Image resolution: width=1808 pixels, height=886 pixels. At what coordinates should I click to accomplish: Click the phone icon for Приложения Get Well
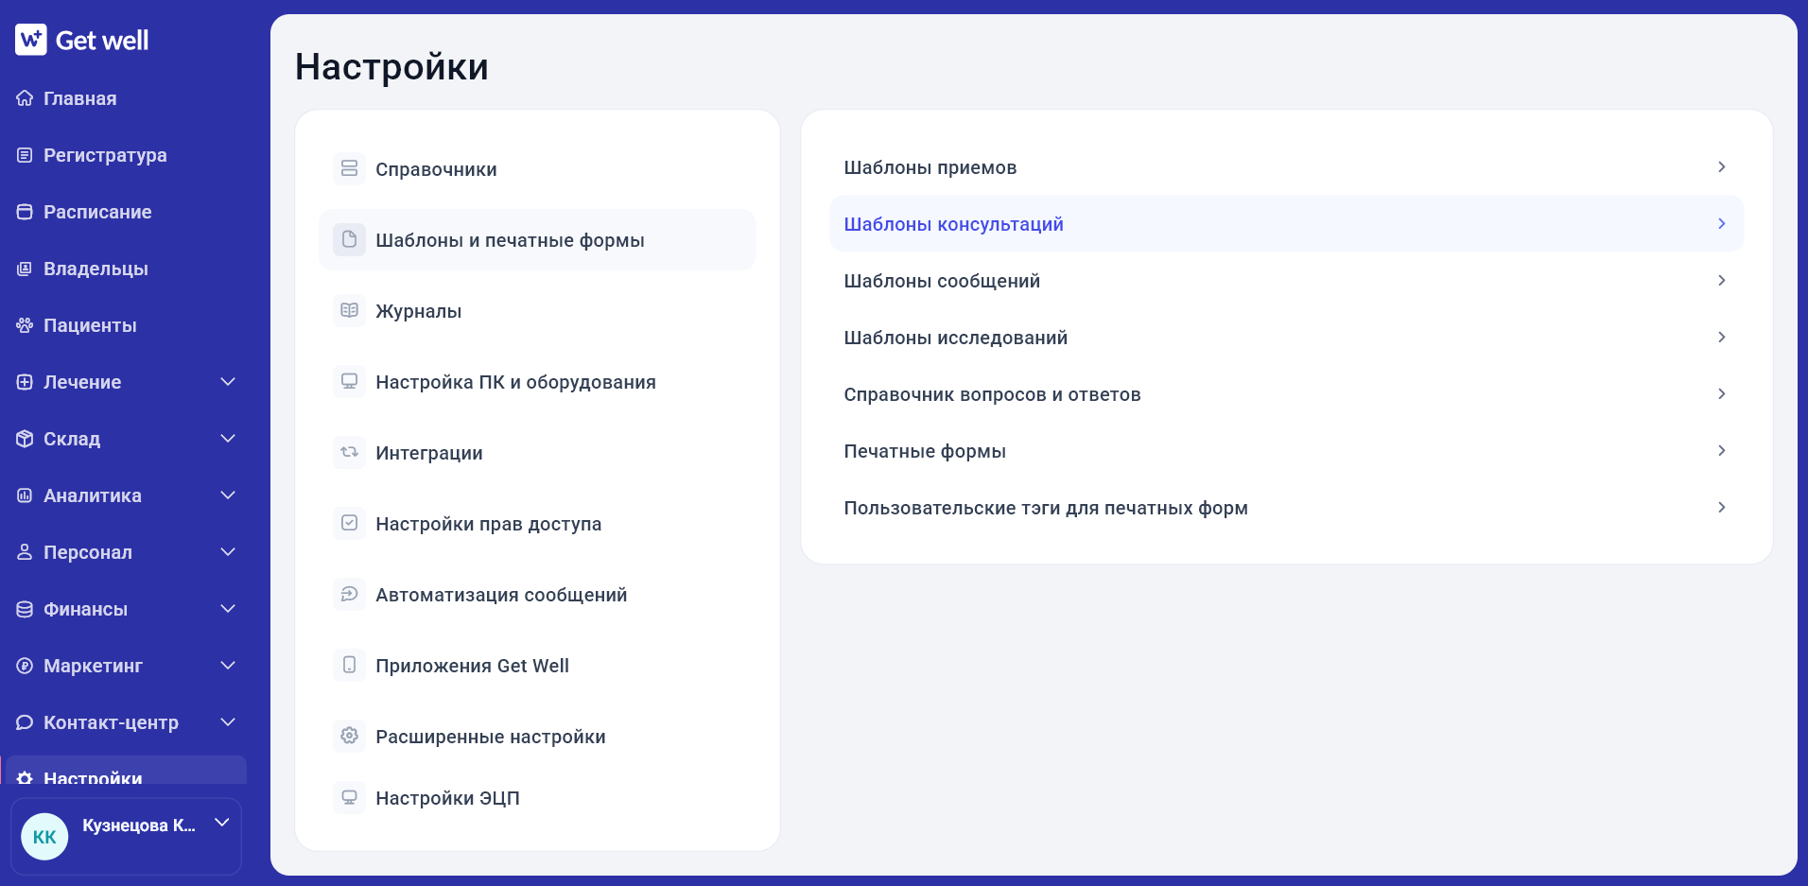(349, 665)
